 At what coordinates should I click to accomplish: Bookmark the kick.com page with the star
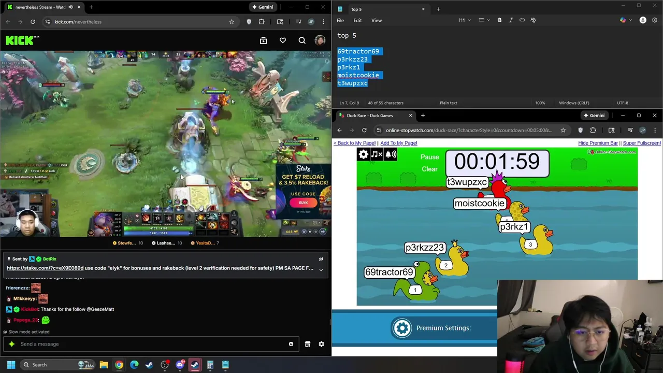tap(232, 22)
